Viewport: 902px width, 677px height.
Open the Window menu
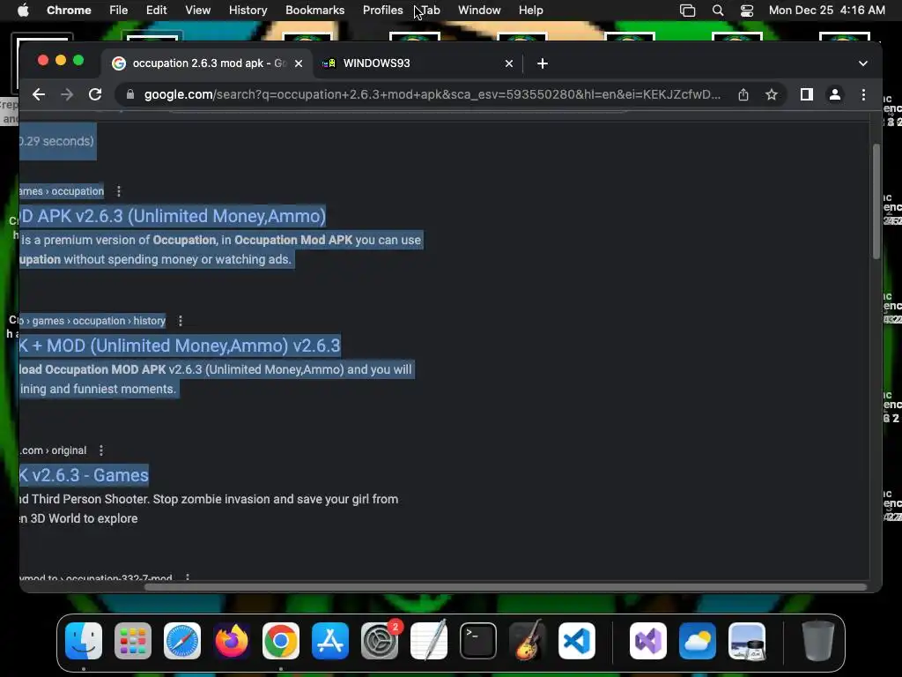(479, 11)
